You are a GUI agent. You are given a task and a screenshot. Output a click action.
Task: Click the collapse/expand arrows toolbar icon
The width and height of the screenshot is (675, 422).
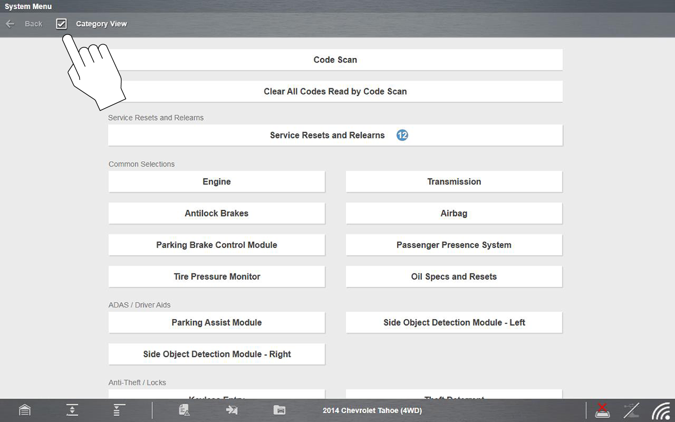pyautogui.click(x=72, y=410)
